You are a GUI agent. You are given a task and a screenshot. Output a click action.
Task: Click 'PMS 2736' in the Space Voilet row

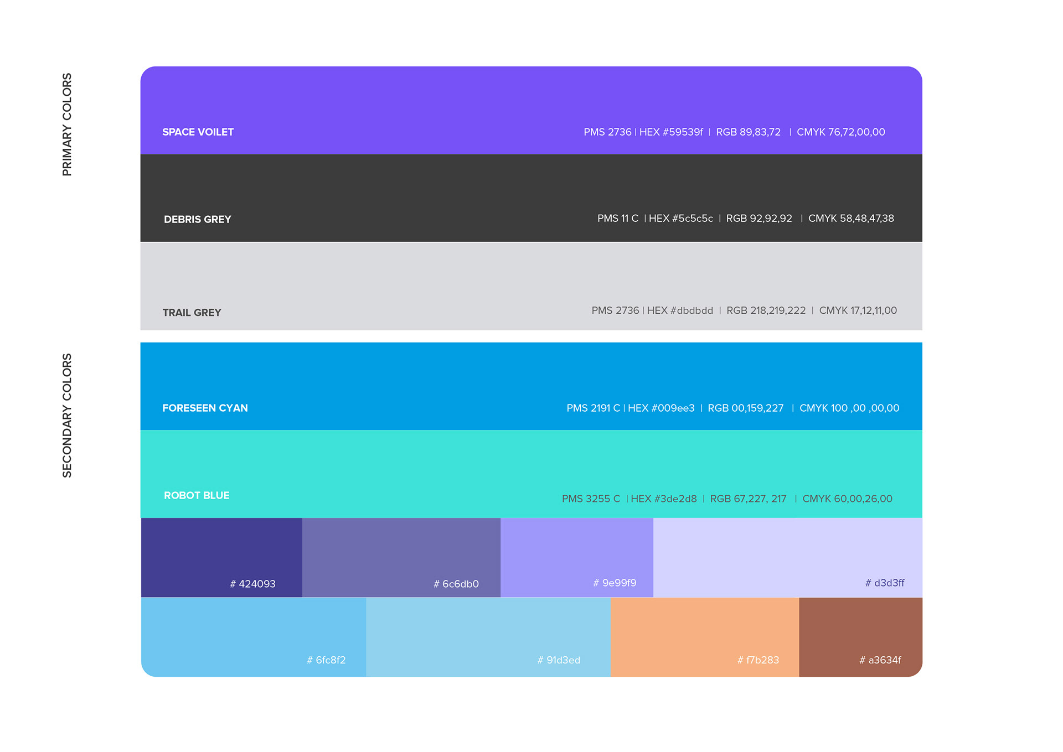coord(607,132)
